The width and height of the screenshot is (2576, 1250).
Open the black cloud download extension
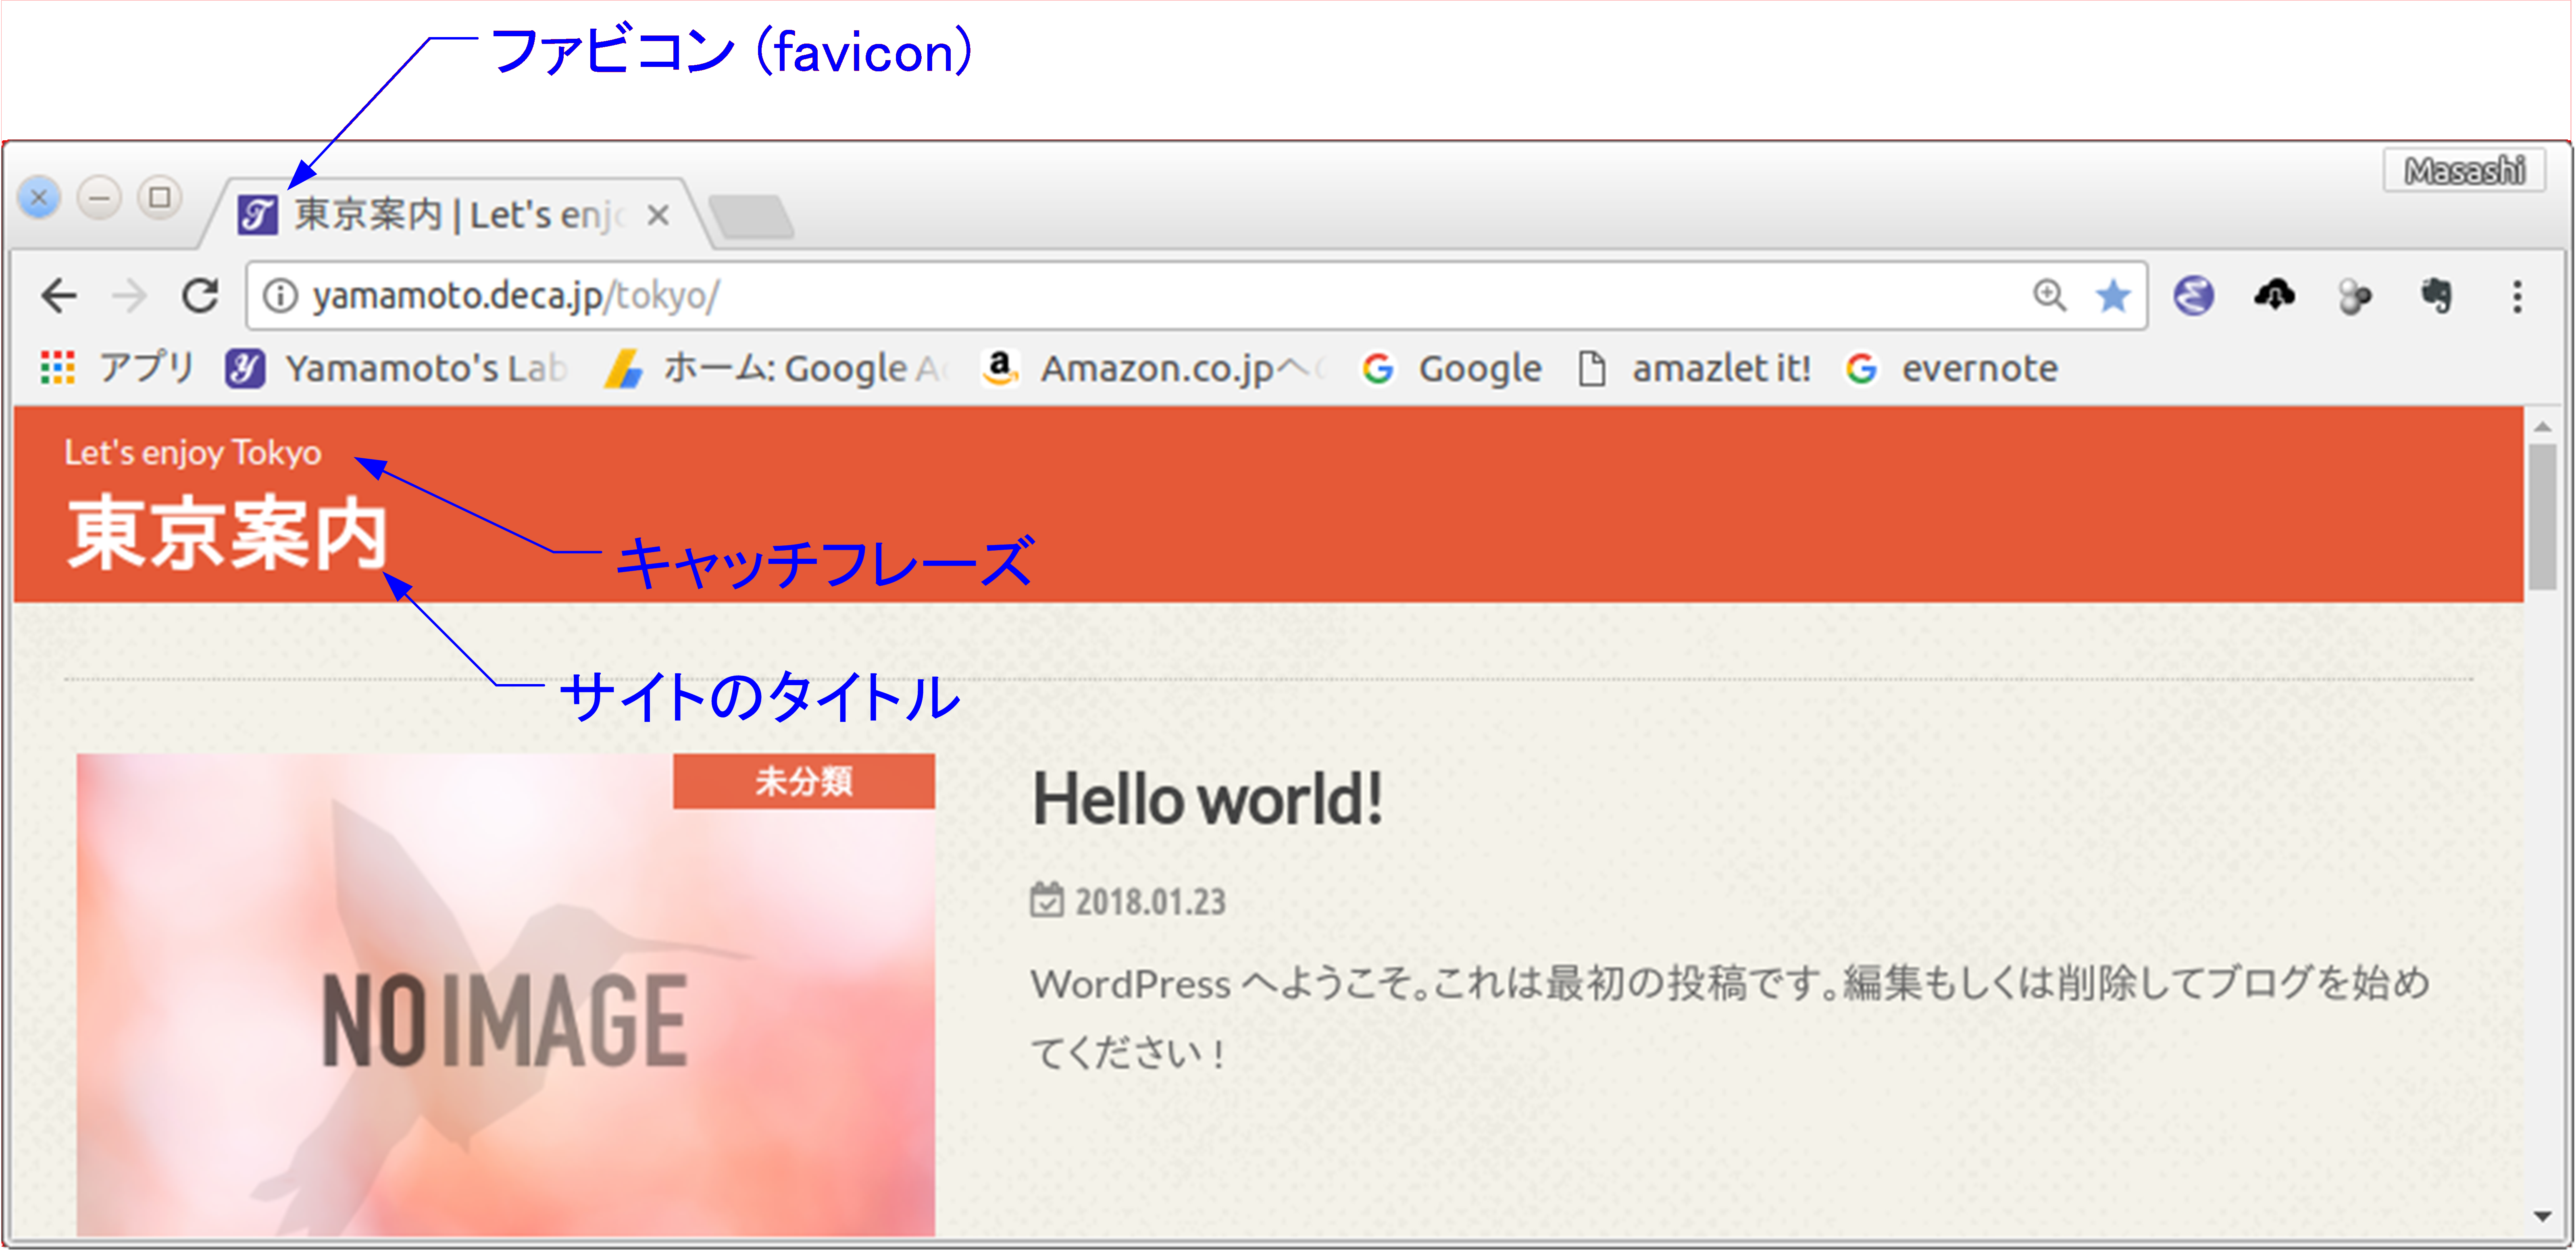pos(2274,295)
